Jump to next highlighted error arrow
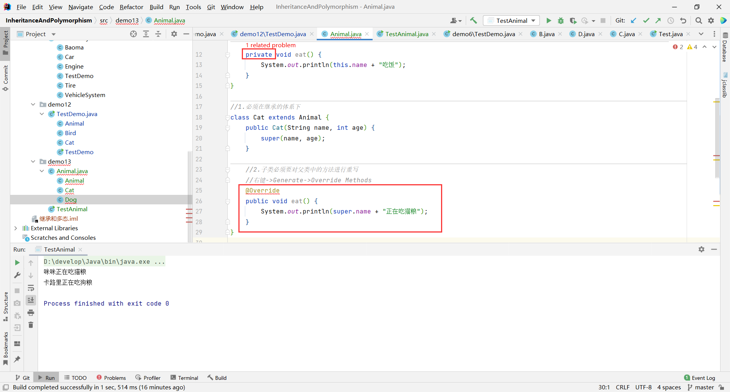This screenshot has width=730, height=392. (714, 47)
